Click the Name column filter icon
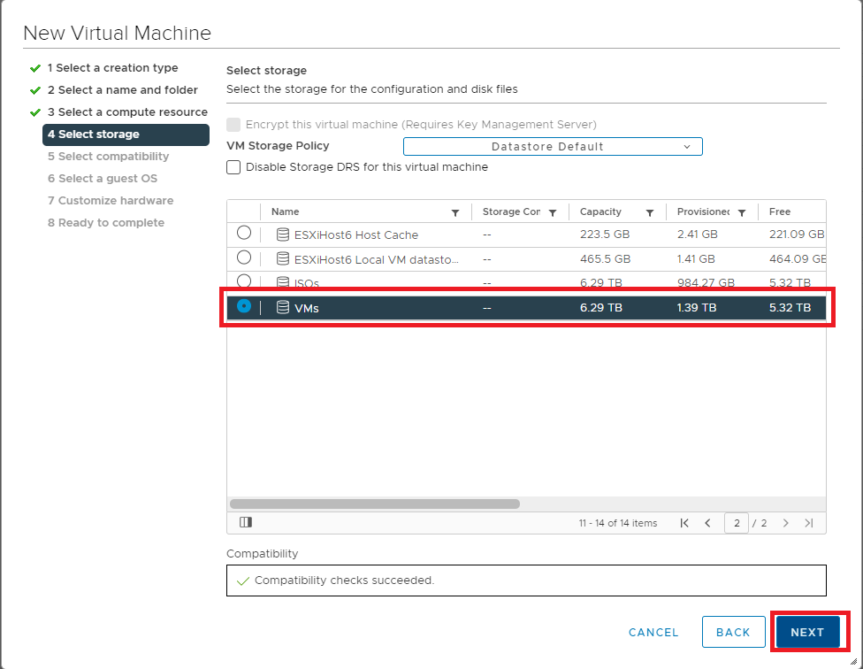 [x=455, y=212]
